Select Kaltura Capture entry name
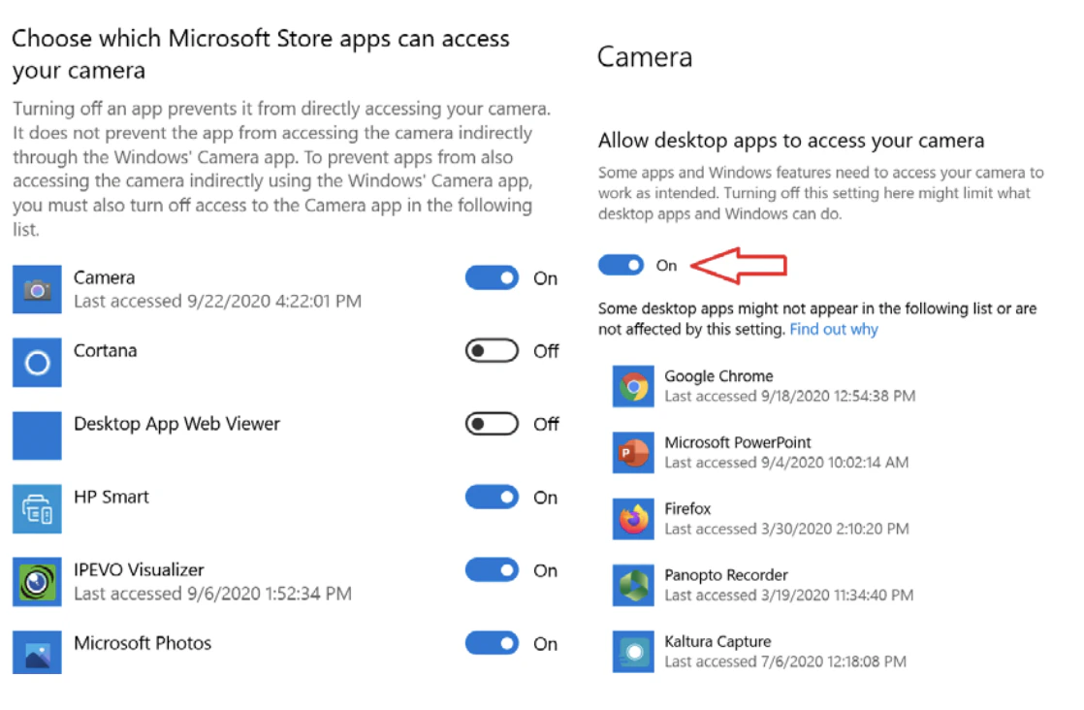Screen dimensions: 1084x710 pos(717,641)
